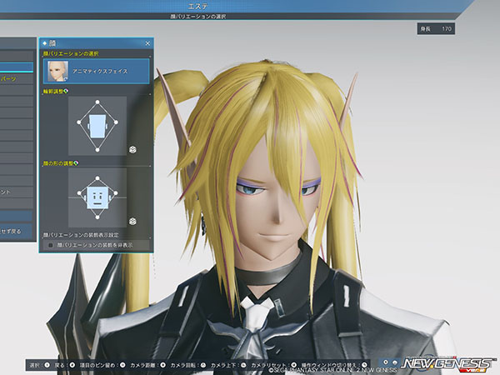Image resolution: width=500 pixels, height=375 pixels.
Task: Click the diamond icon in the 顔 panel title
Action: [45, 43]
